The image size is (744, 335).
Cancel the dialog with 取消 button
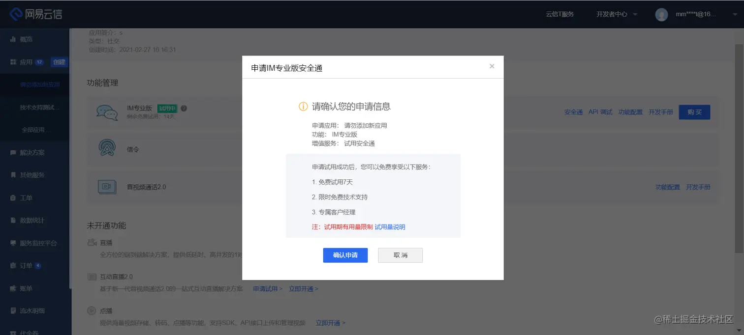pyautogui.click(x=400, y=255)
